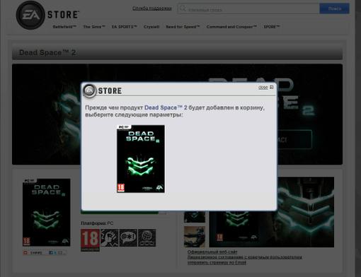Open the license agreement link
361x277 pixels.
point(245,257)
